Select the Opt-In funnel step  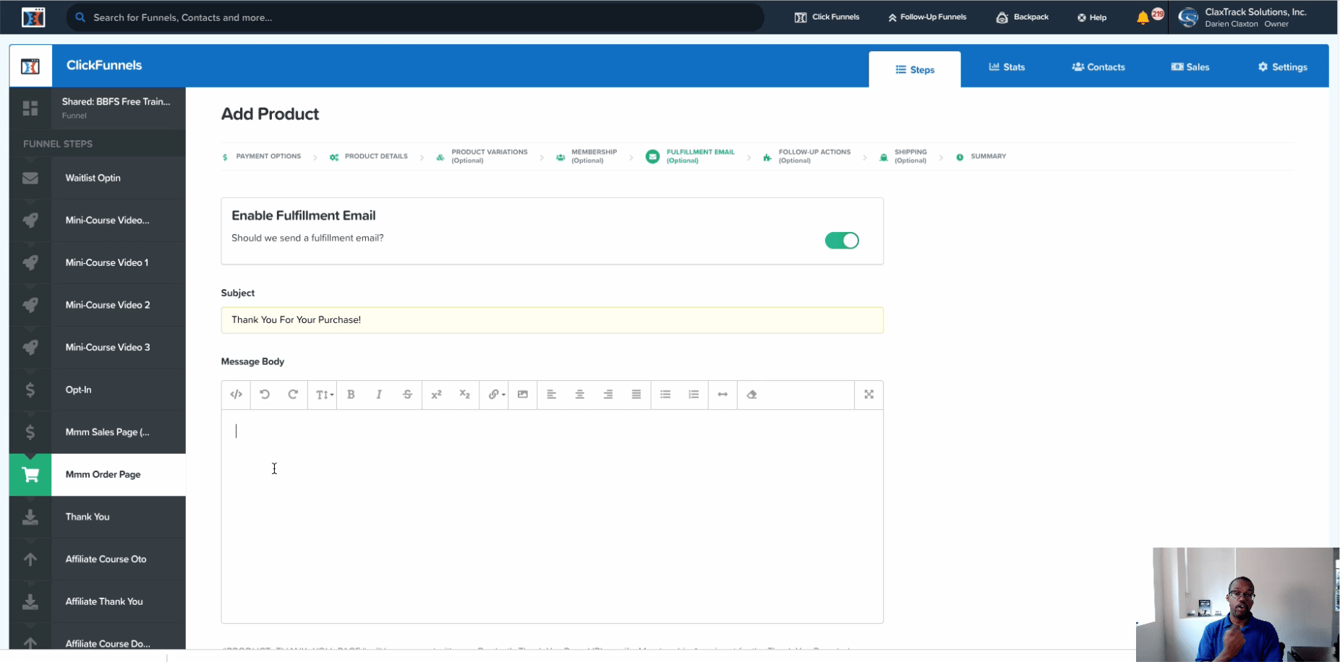click(x=98, y=390)
